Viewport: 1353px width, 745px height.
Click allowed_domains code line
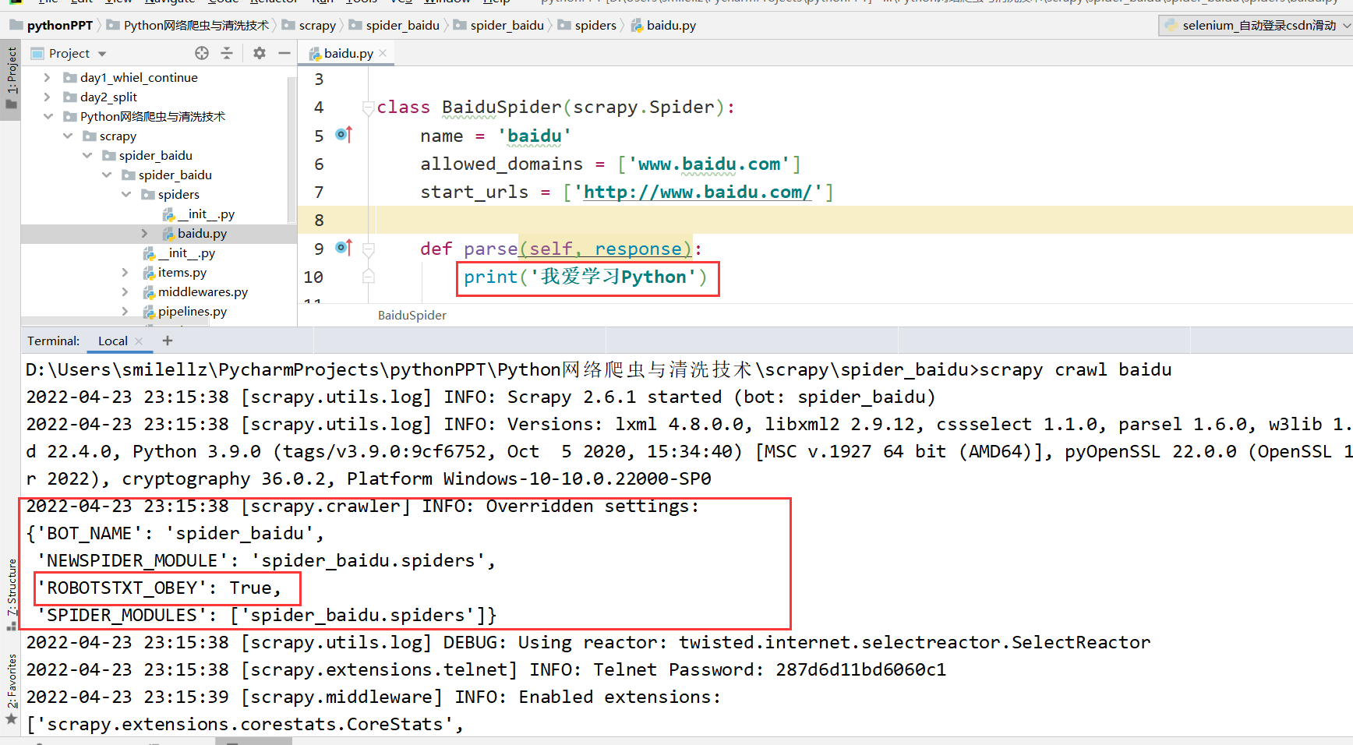[610, 164]
